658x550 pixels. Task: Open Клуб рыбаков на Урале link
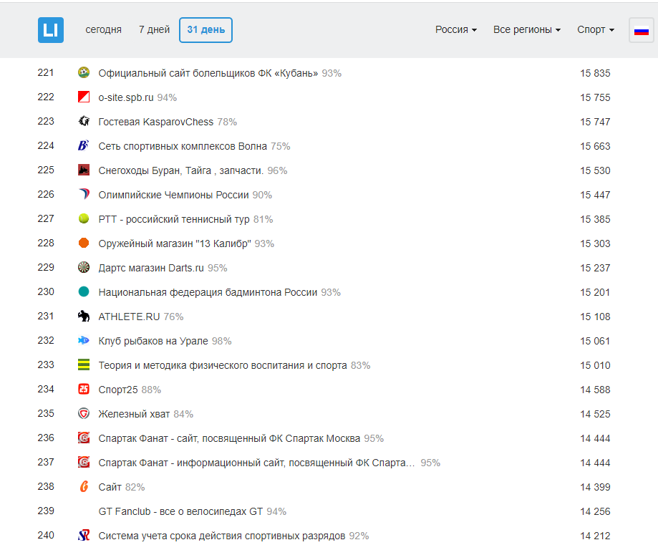[x=153, y=341]
